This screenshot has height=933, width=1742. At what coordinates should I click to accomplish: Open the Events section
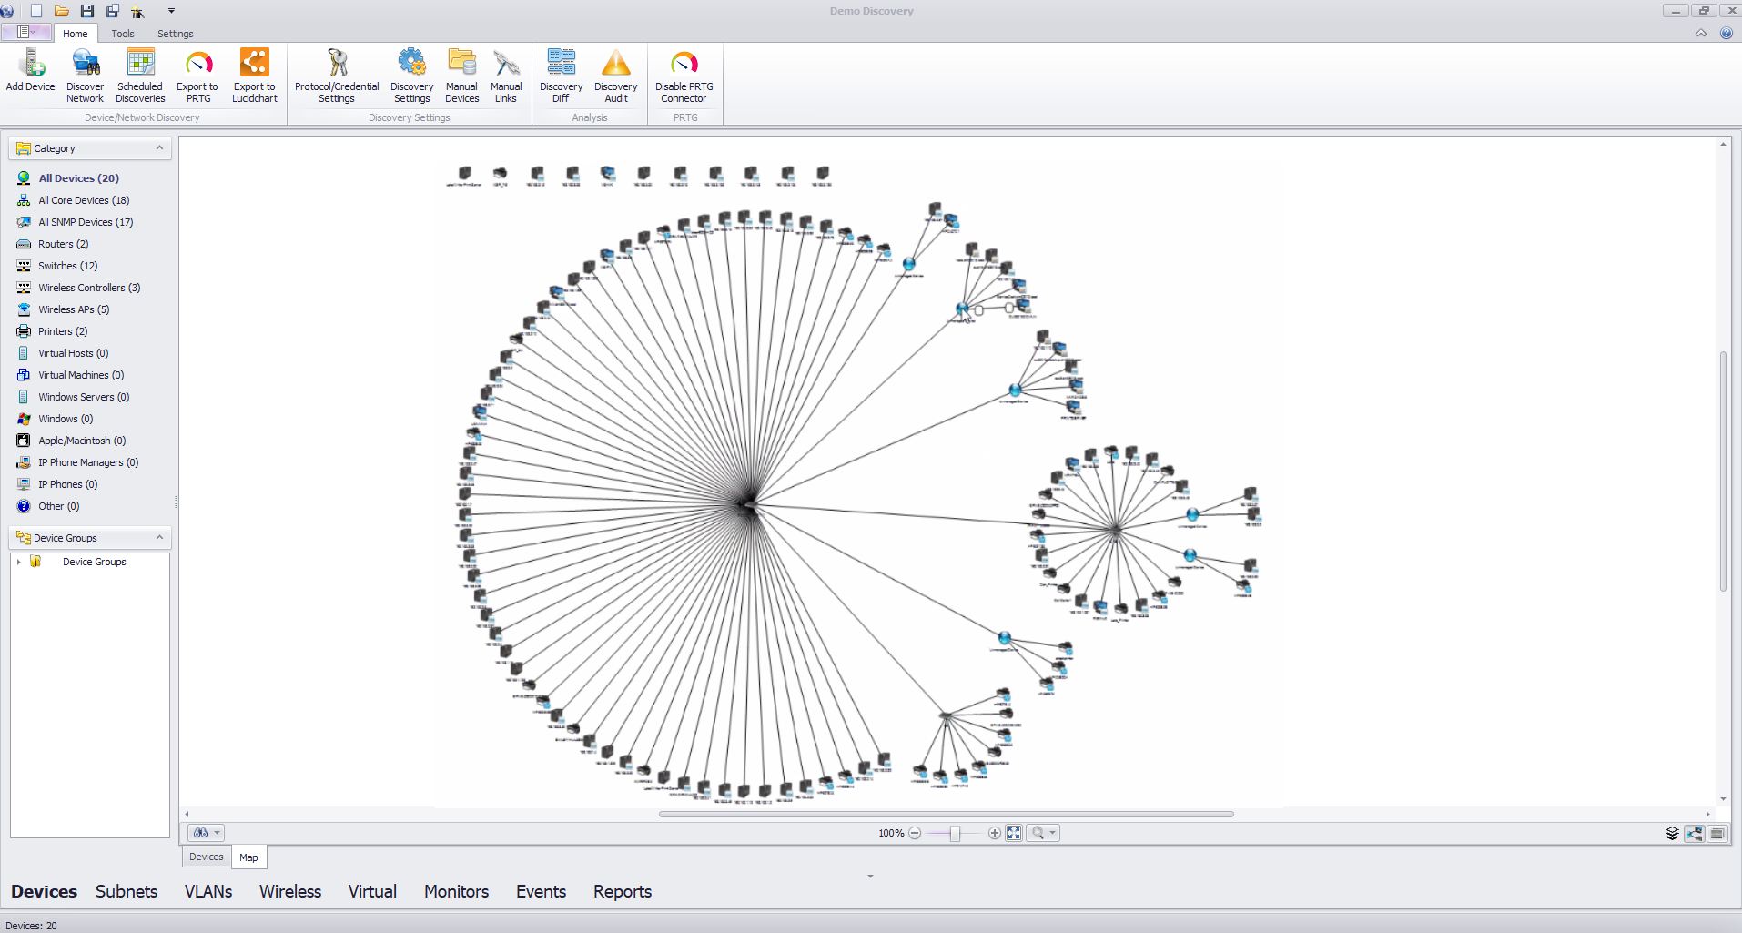(541, 891)
